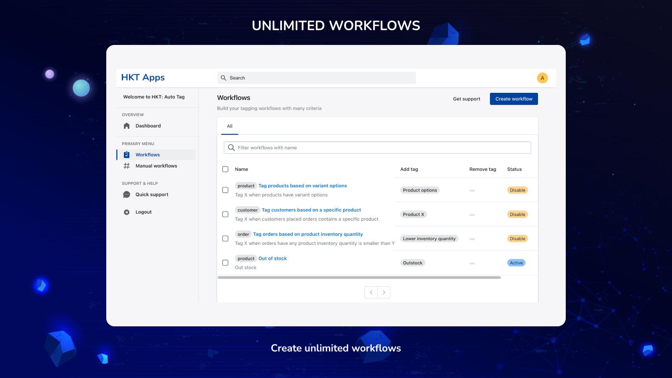Select the Workflows clipboard icon in sidebar
The width and height of the screenshot is (672, 378).
point(126,155)
